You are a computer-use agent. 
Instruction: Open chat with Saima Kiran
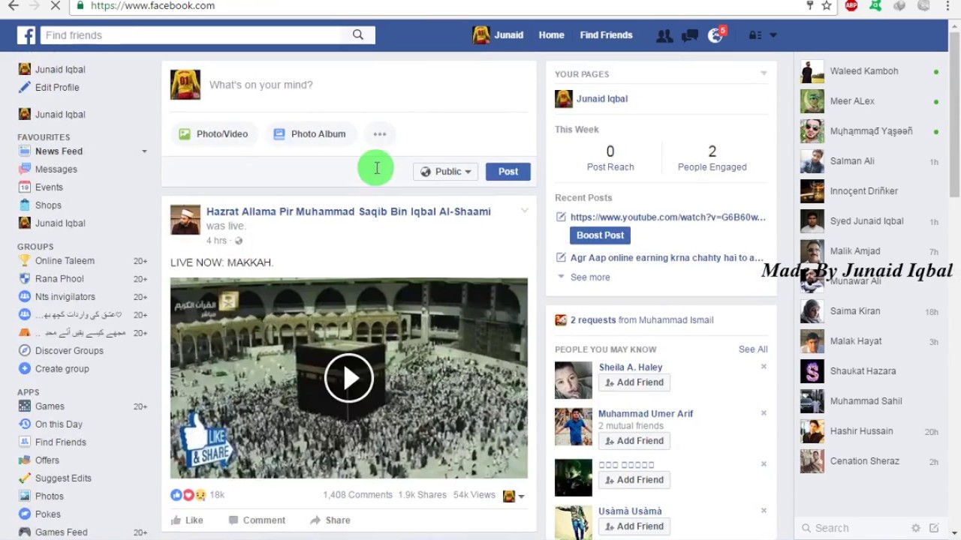pyautogui.click(x=869, y=311)
